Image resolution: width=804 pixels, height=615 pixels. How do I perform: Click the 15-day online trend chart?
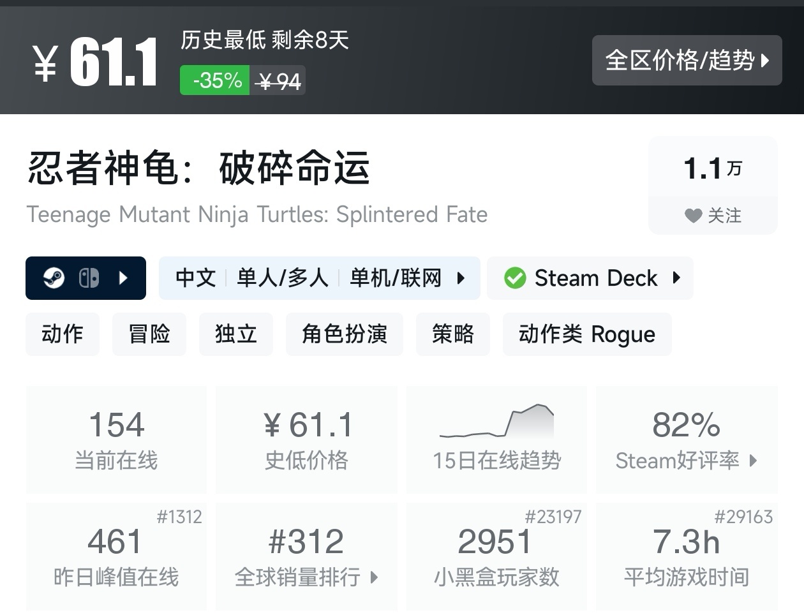497,422
